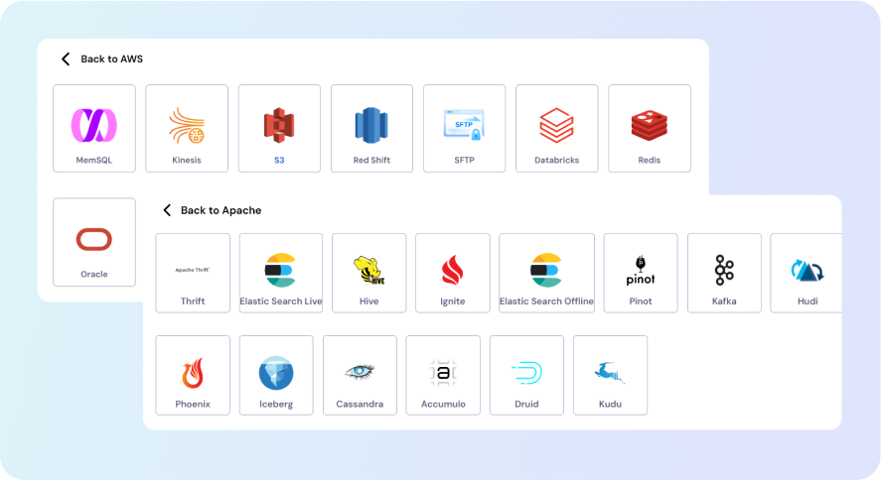Click the Oracle label text
Viewport: 881px width, 480px height.
93,274
